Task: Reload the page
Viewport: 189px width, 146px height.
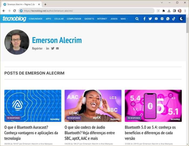Action: [15, 11]
